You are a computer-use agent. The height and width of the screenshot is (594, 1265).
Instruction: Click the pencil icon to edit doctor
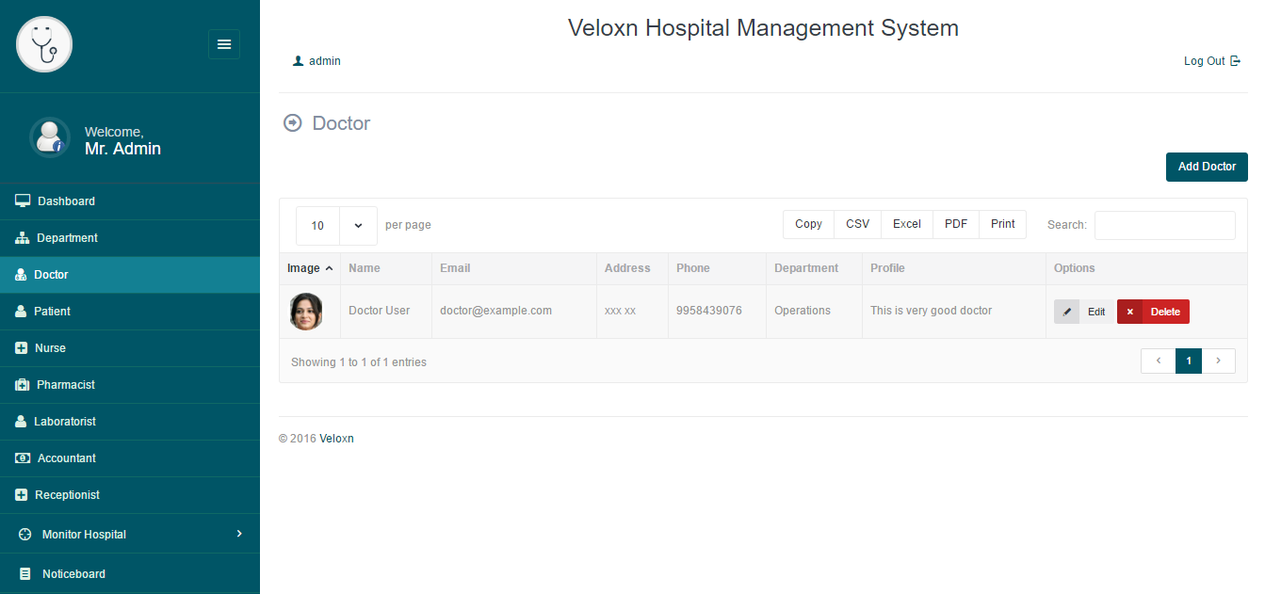point(1067,312)
